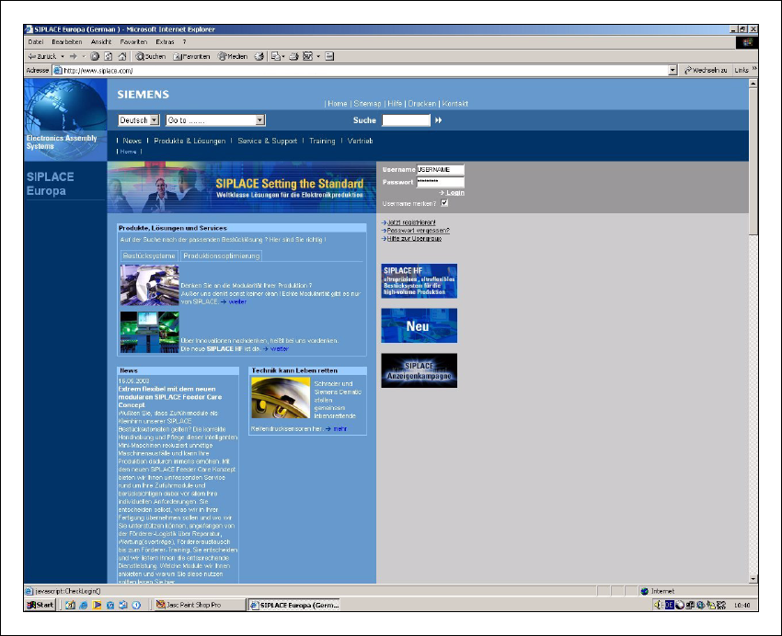Click the Drucken header link
Image resolution: width=782 pixels, height=636 pixels.
(422, 104)
